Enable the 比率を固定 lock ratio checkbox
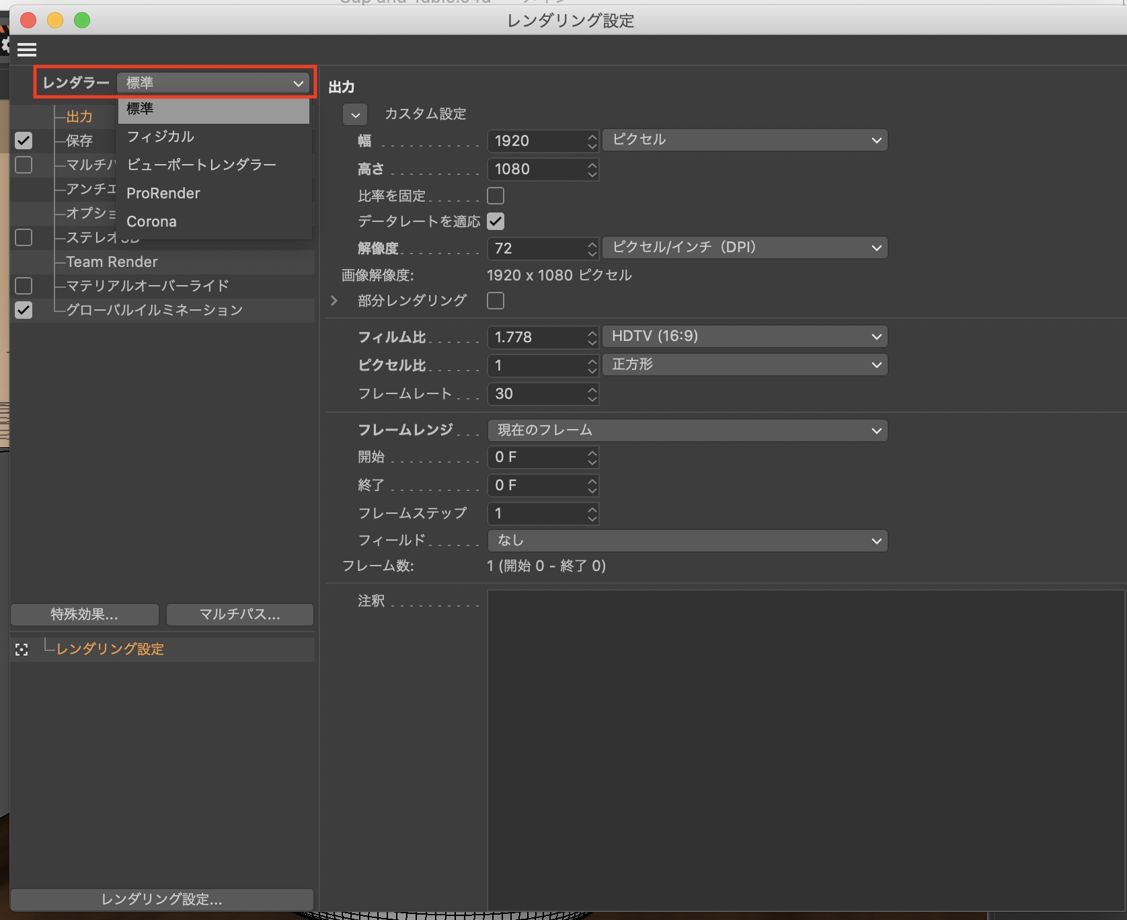1127x920 pixels. click(496, 196)
